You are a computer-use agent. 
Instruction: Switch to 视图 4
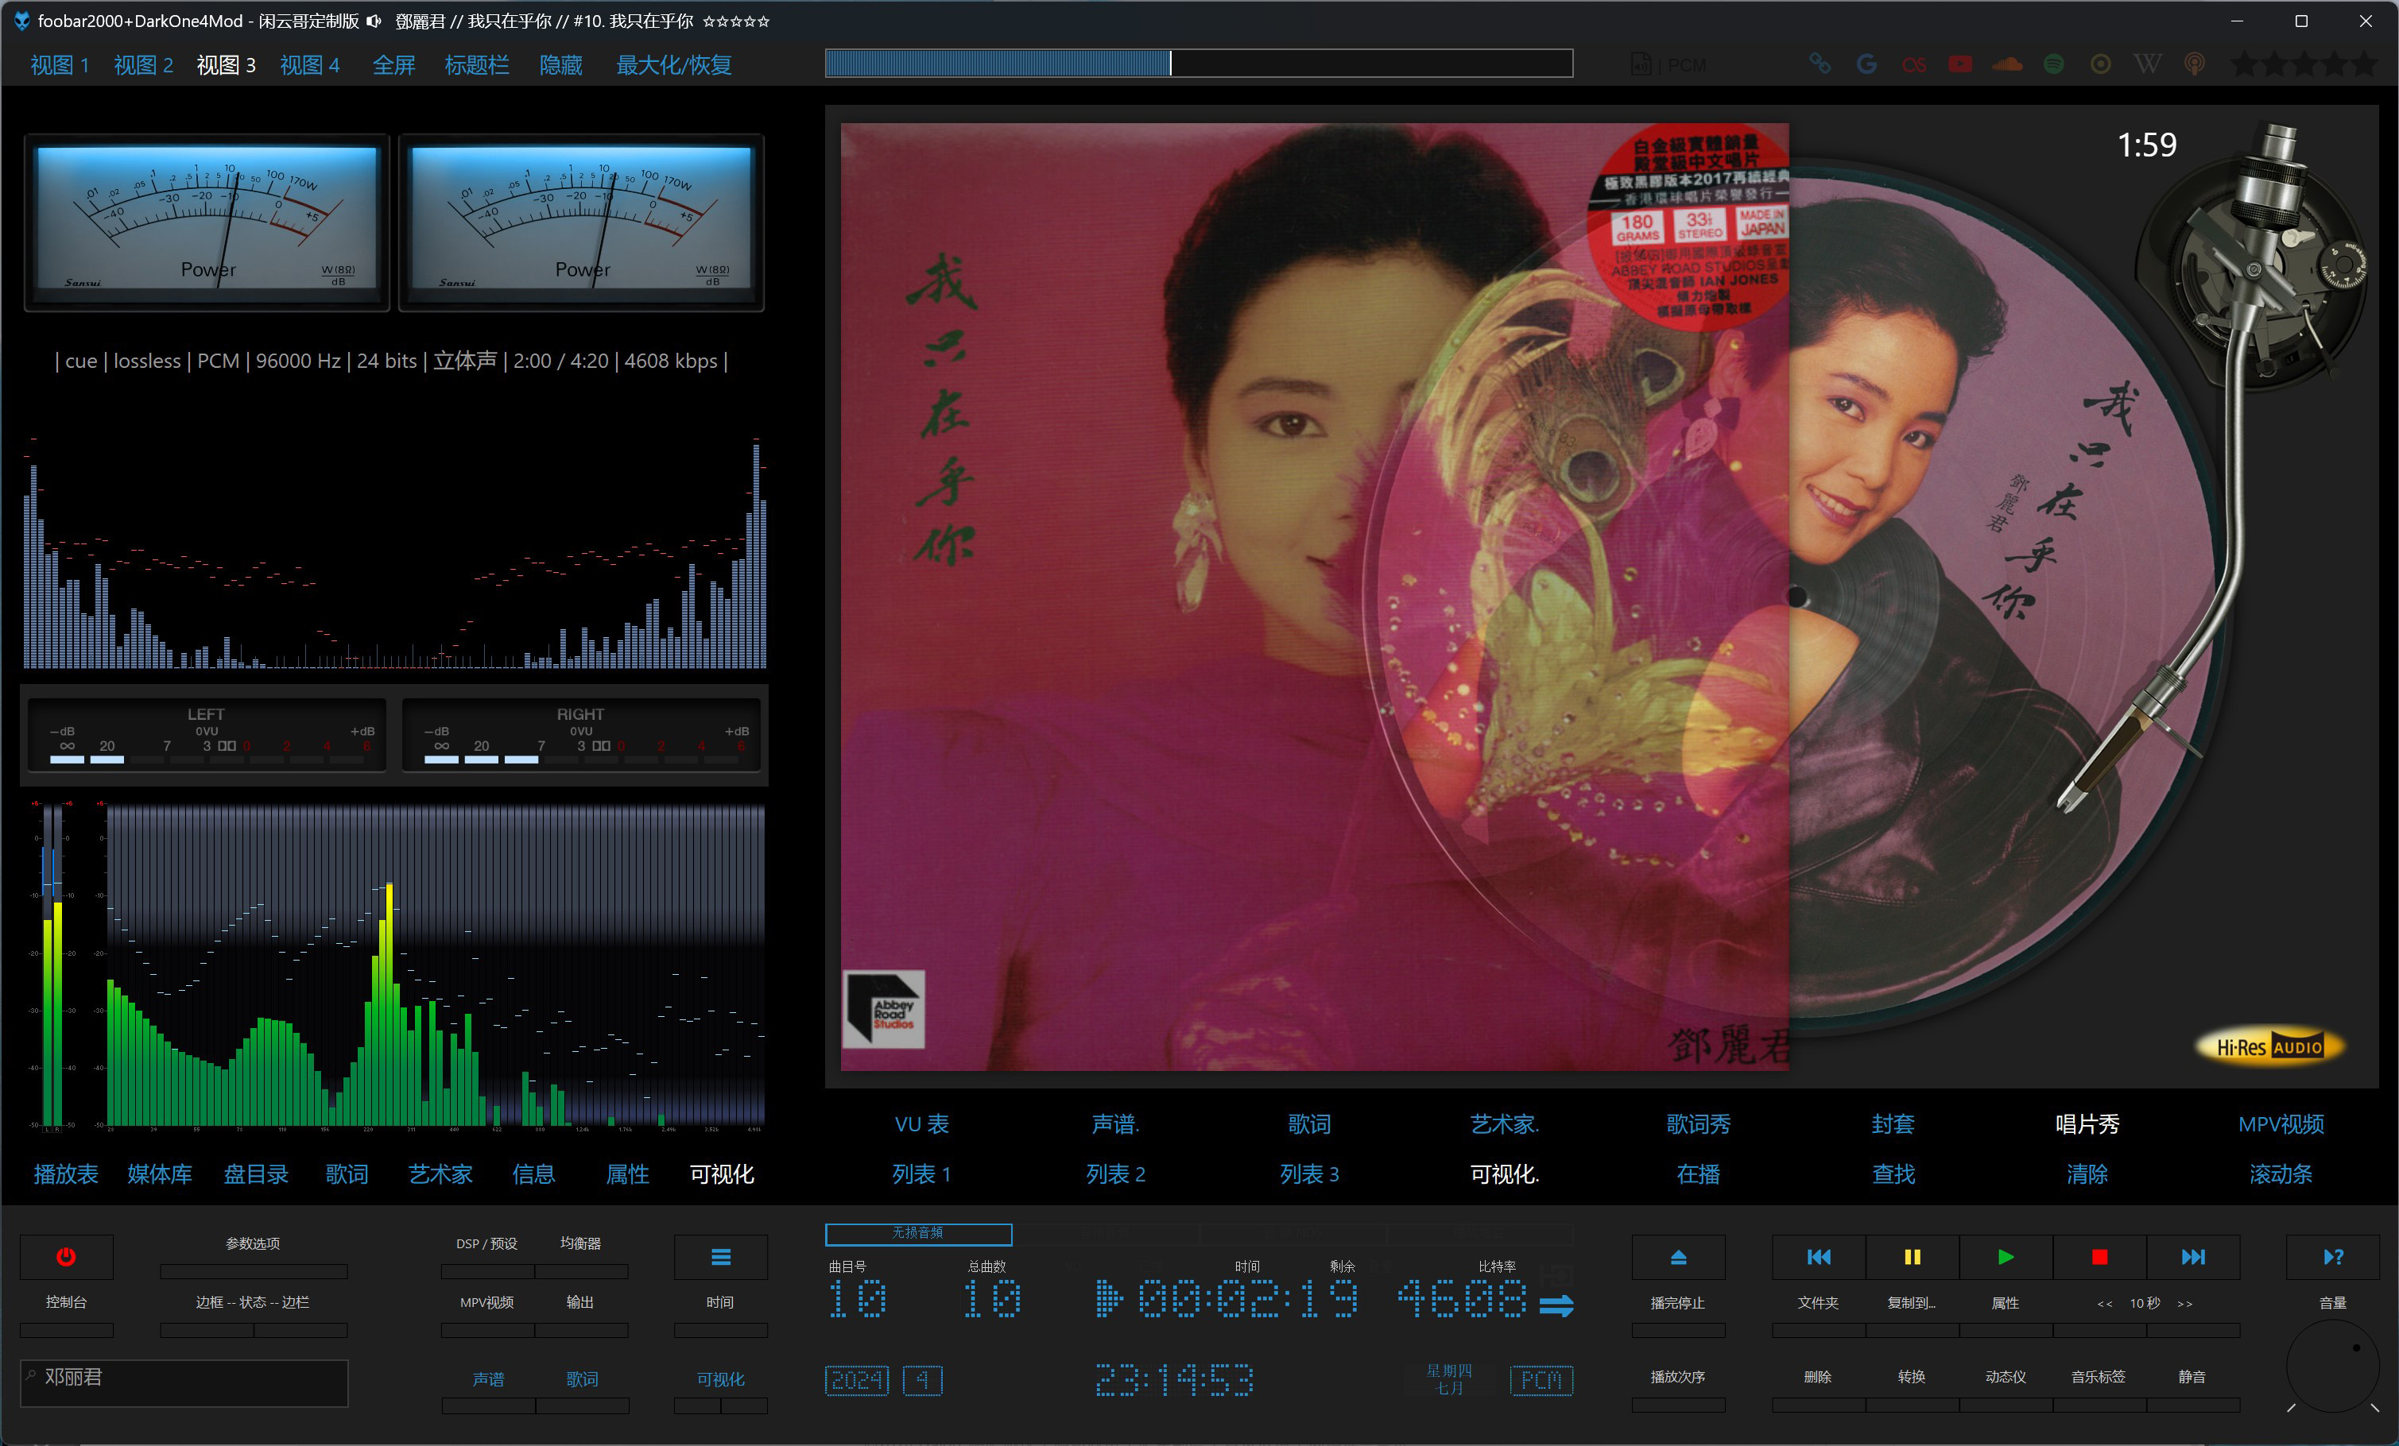(309, 65)
